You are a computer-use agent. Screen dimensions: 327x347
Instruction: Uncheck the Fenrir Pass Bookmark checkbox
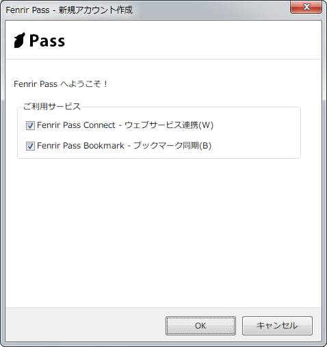[x=30, y=146]
